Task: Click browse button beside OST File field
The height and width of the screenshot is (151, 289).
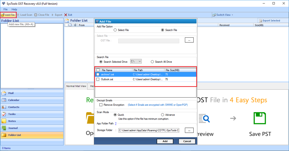Action: click(189, 40)
